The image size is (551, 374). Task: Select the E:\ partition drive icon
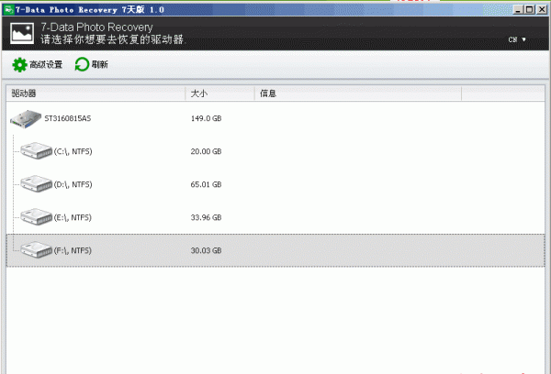pyautogui.click(x=36, y=216)
